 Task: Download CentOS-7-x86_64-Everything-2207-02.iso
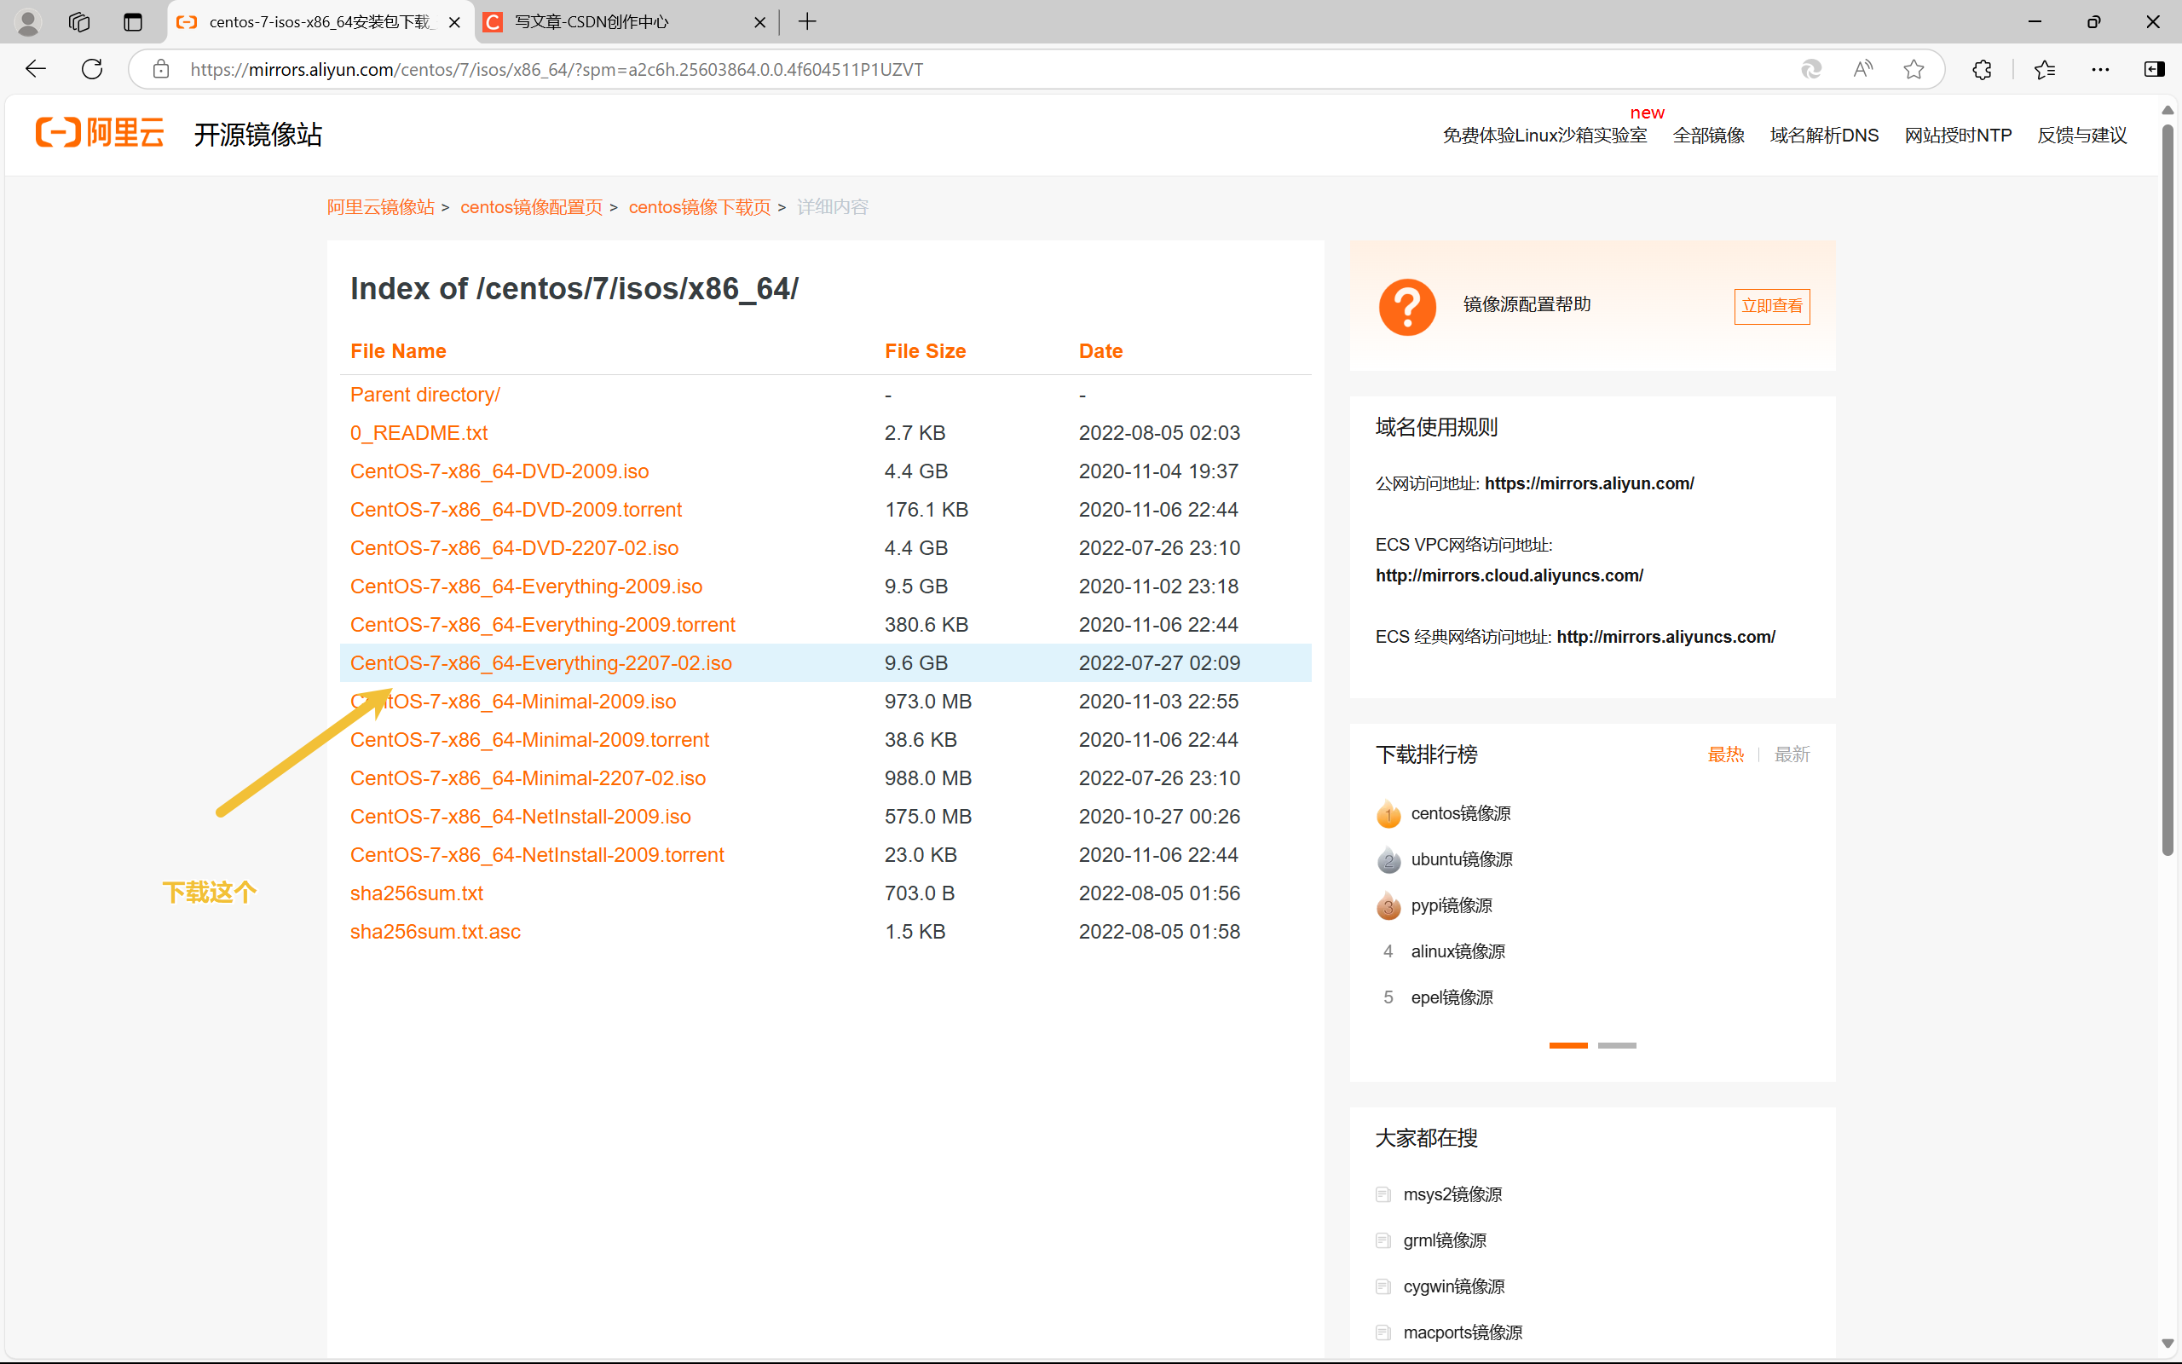tap(541, 663)
